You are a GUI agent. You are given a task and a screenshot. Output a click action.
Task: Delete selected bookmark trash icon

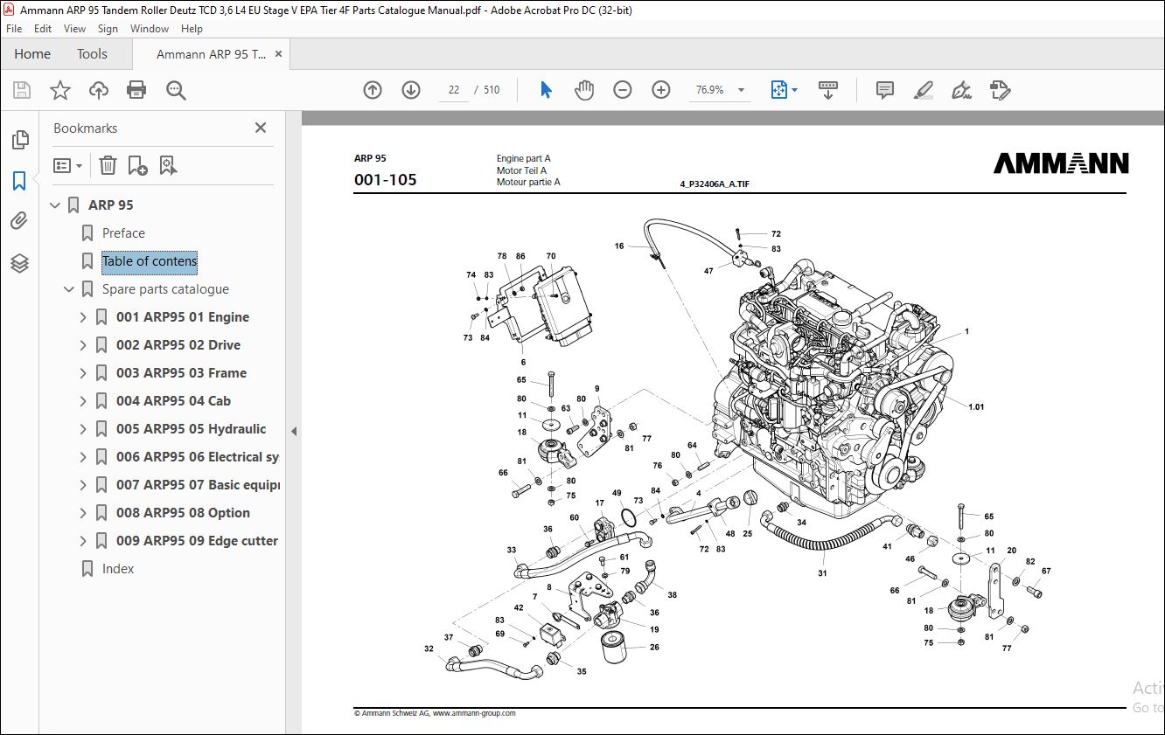point(108,165)
